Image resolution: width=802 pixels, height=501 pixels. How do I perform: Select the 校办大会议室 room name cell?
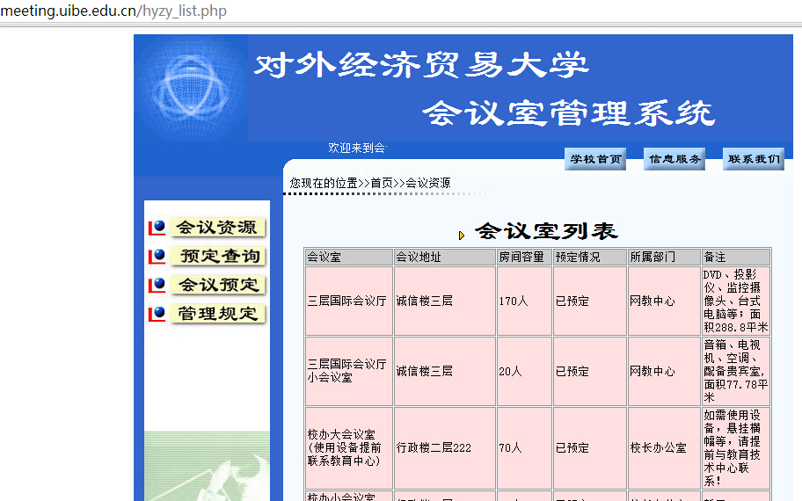coord(349,448)
